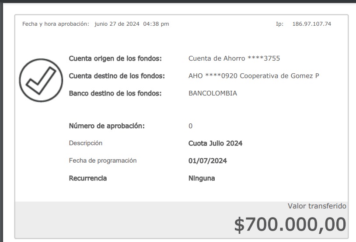Click the approval date junio 27 de 2024

pos(117,24)
